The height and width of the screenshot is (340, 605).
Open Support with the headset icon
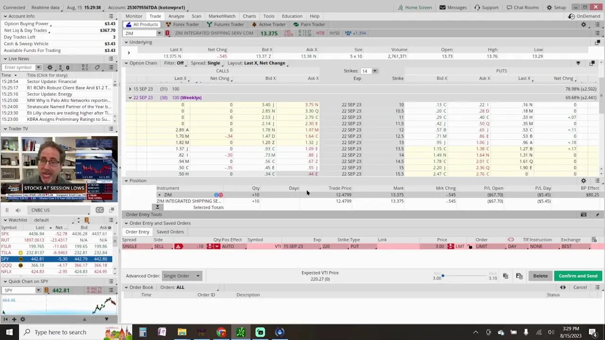(486, 8)
